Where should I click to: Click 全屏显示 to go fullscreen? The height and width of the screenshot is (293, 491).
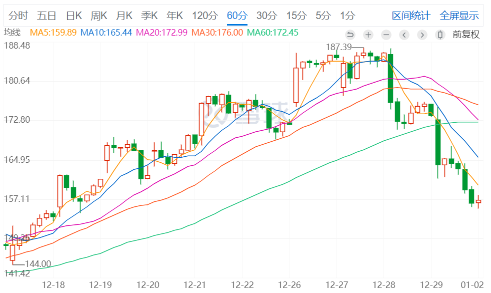(458, 16)
